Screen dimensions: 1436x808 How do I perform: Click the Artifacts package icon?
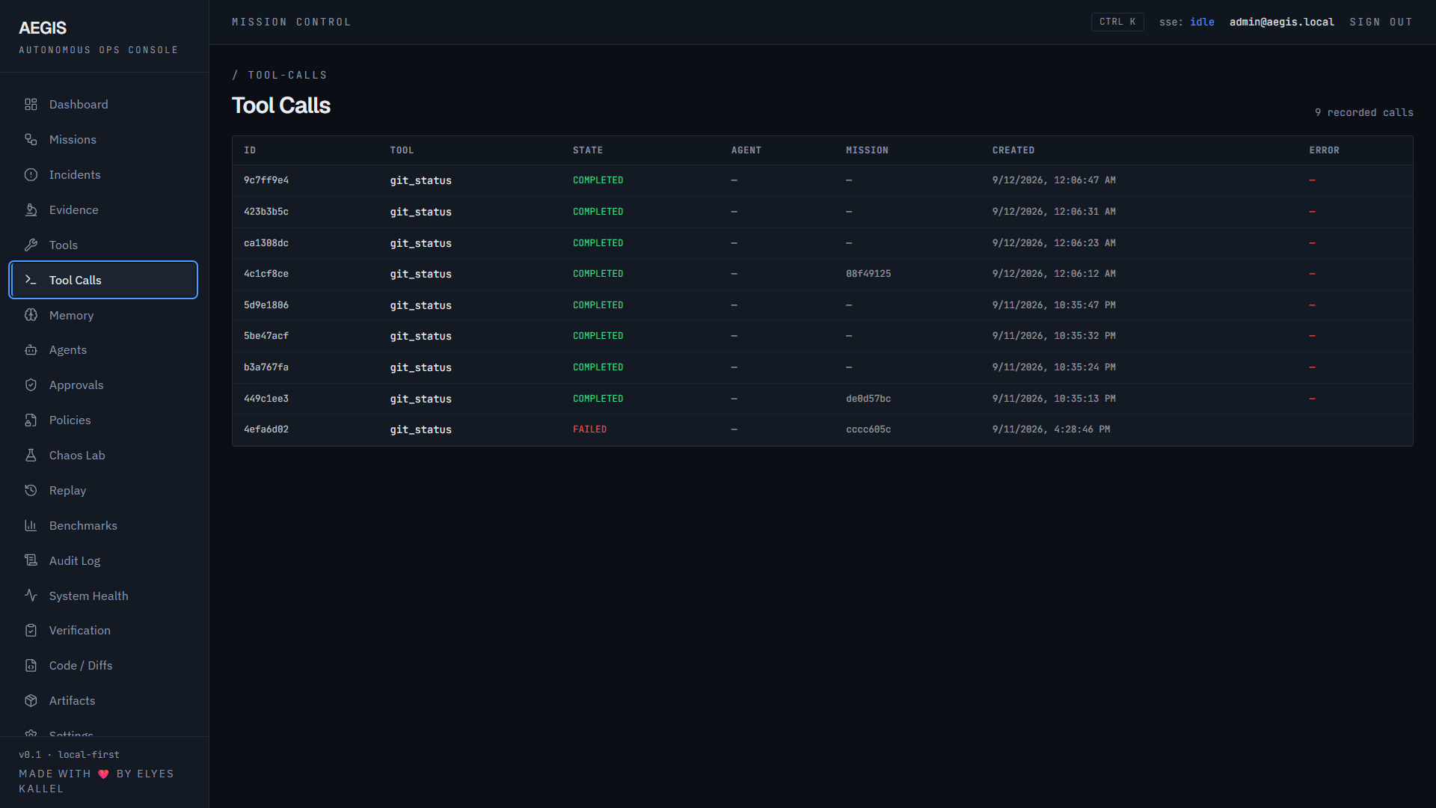pos(31,701)
